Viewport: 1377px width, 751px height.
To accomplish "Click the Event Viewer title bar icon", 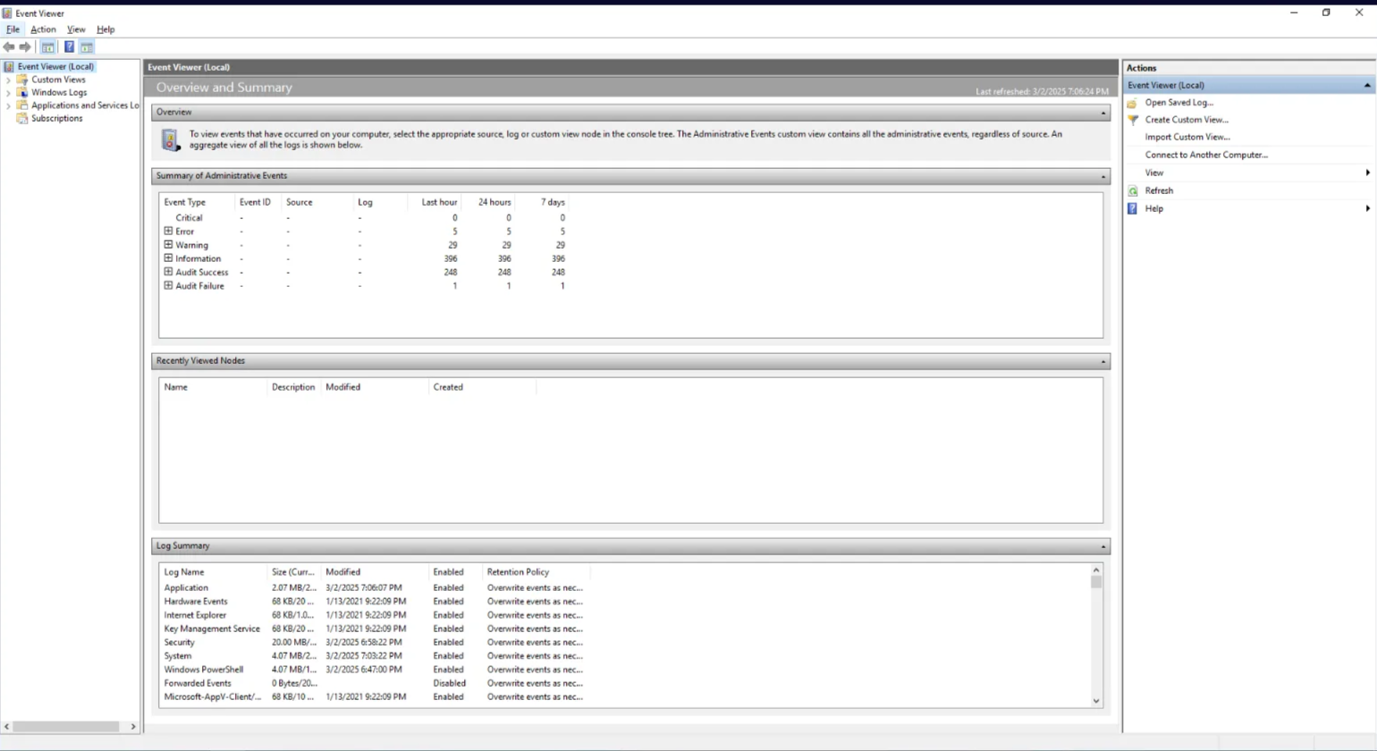I will (x=7, y=13).
